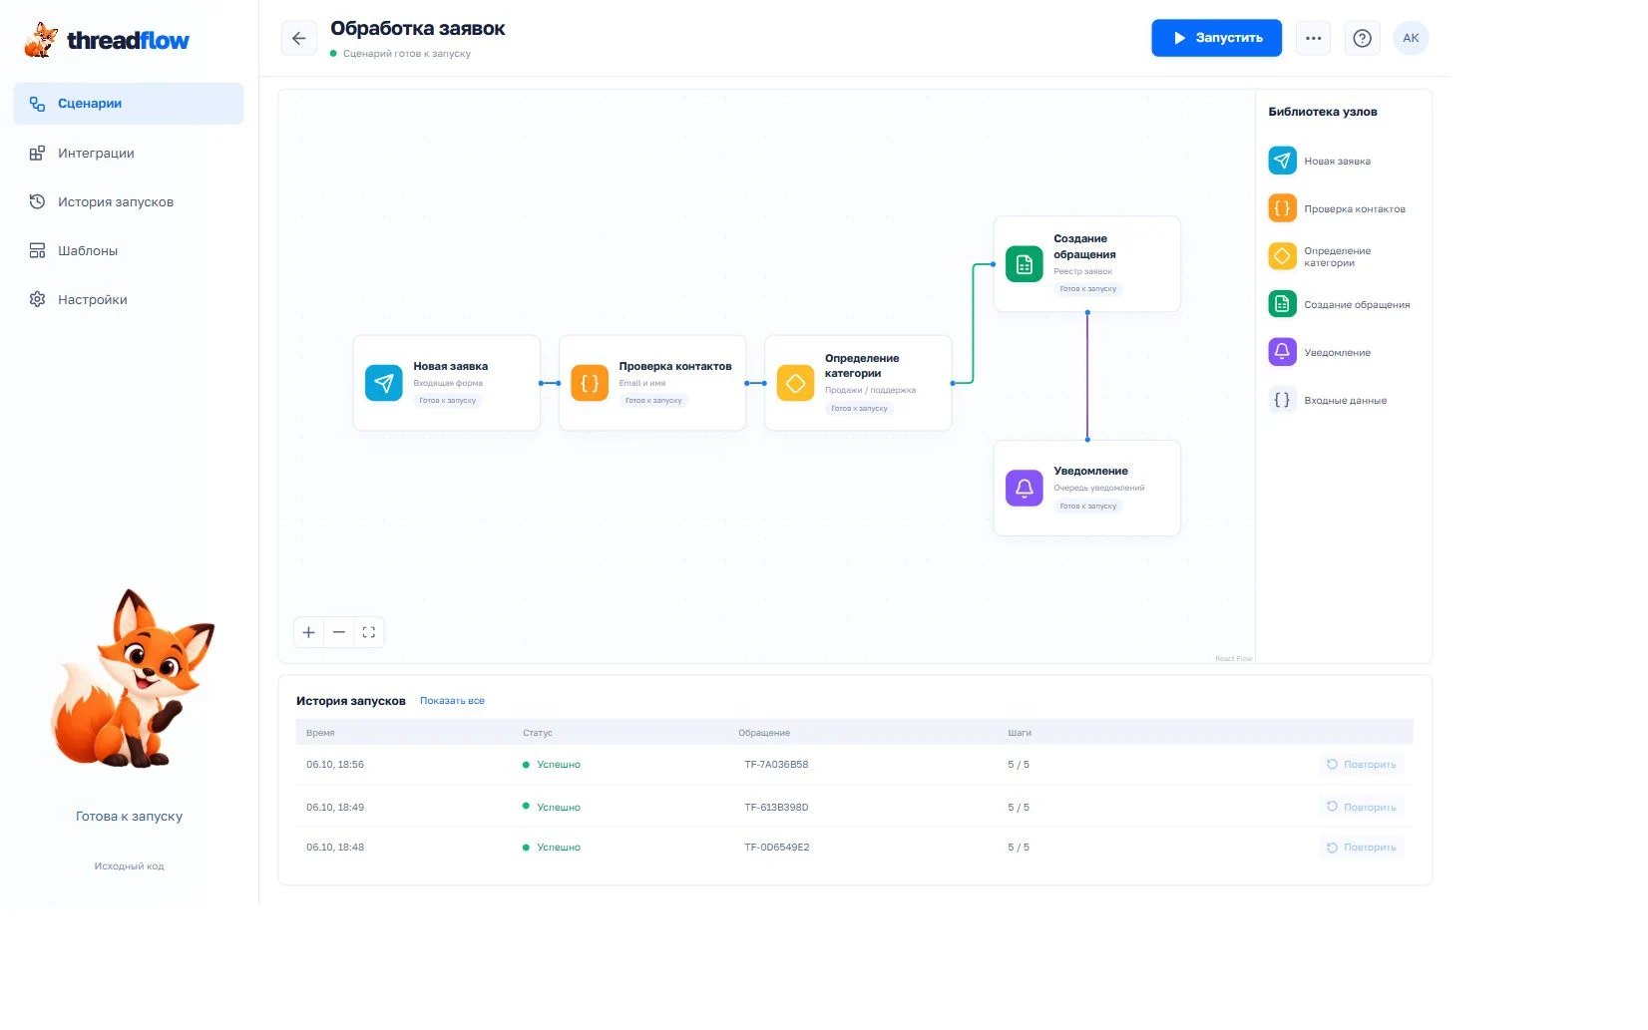
Task: Select the Проверка контактов library node icon
Action: [1282, 208]
